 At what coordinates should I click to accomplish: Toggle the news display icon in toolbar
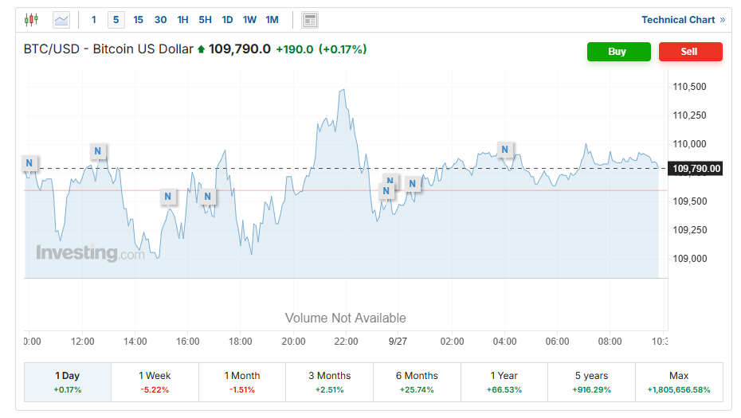click(x=310, y=20)
